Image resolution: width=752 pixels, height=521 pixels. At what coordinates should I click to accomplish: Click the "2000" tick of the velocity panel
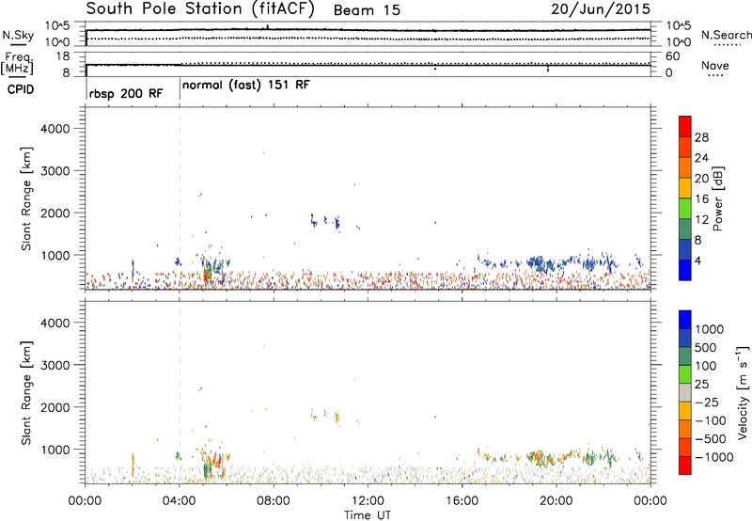point(55,407)
